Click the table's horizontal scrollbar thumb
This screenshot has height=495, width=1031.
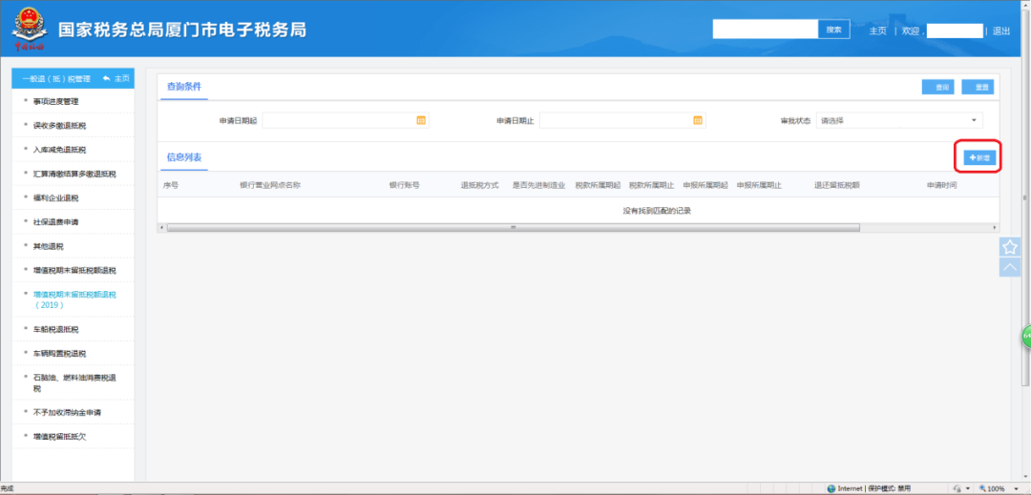coord(513,227)
